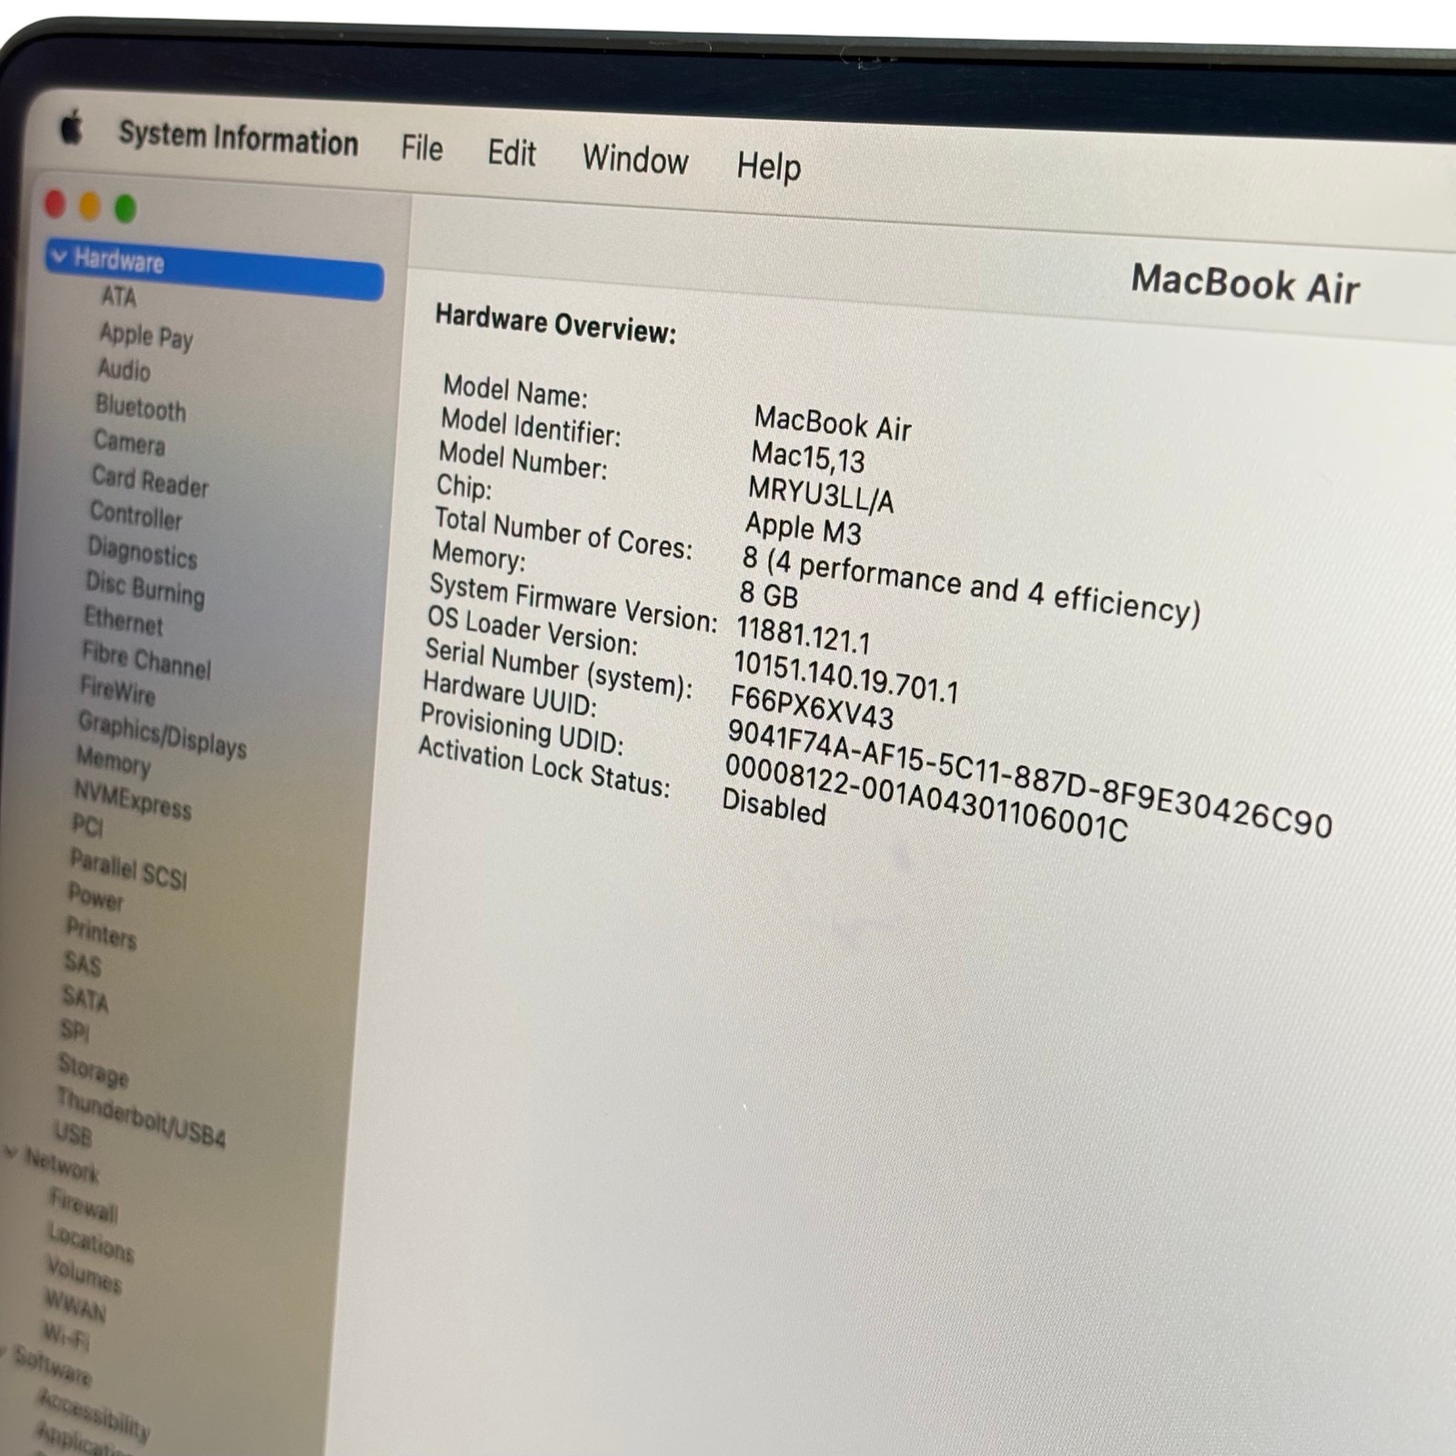Open the Window menu
This screenshot has height=1456, width=1456.
pos(635,159)
